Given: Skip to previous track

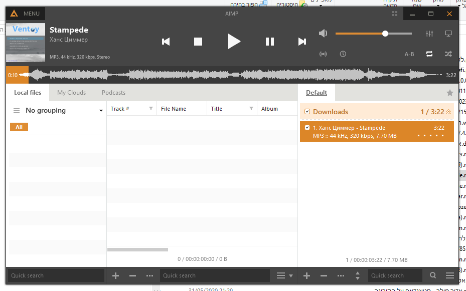Looking at the screenshot, I should (x=166, y=42).
